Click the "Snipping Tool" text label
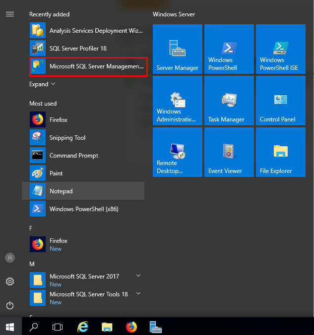This screenshot has width=314, height=335. pos(67,138)
